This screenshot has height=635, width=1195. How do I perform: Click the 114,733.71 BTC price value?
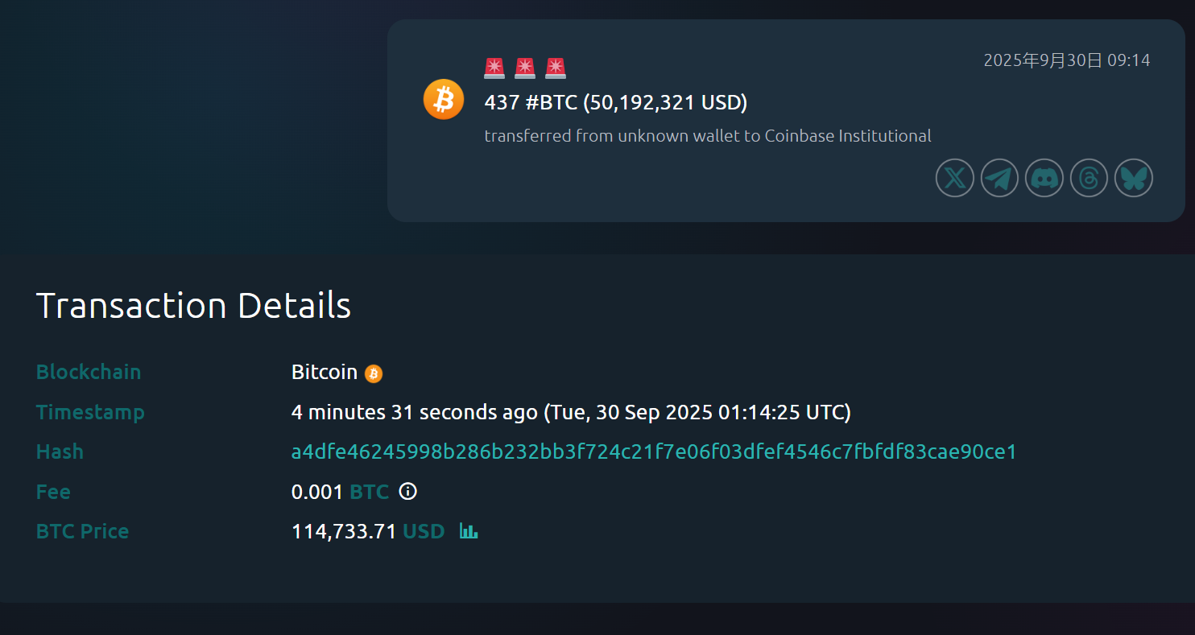coord(344,531)
